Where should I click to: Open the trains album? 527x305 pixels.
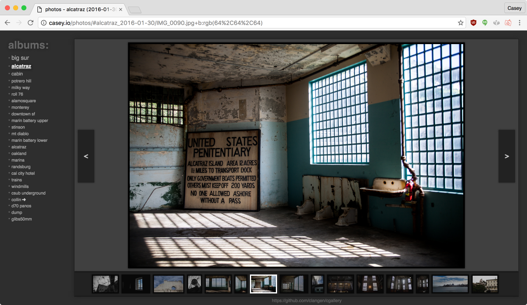point(17,180)
